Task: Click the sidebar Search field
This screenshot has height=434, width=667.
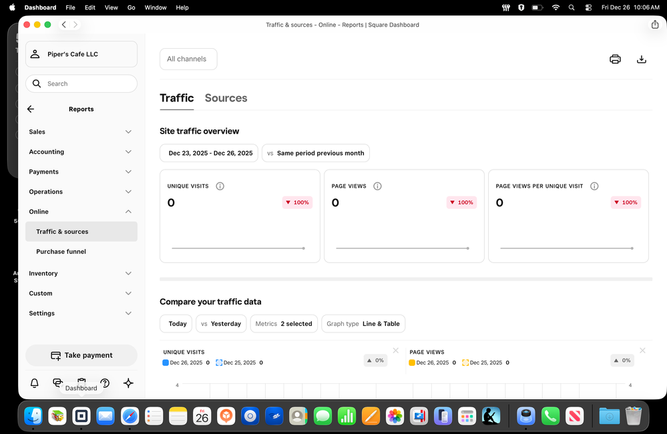Action: [81, 83]
